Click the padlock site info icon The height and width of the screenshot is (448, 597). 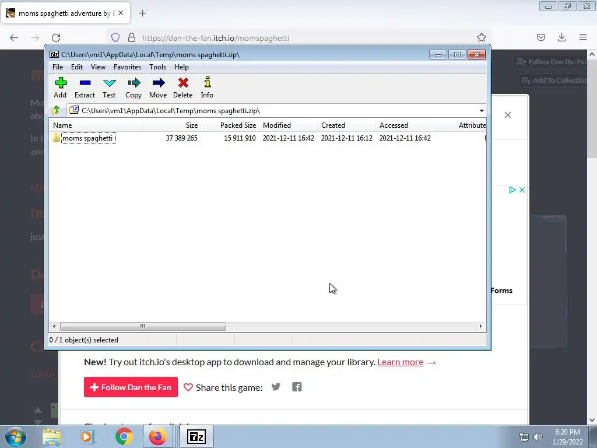[132, 37]
